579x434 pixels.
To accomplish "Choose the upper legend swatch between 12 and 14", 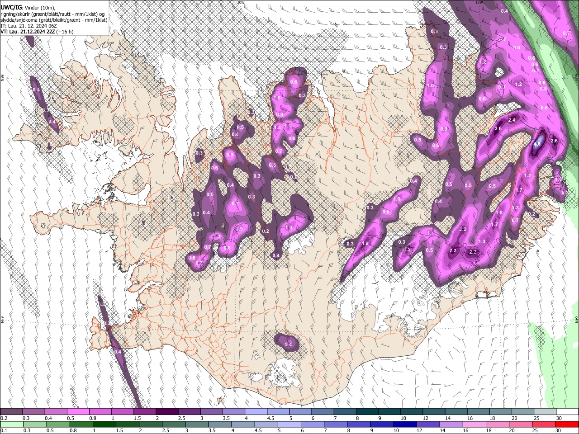I will (434, 412).
